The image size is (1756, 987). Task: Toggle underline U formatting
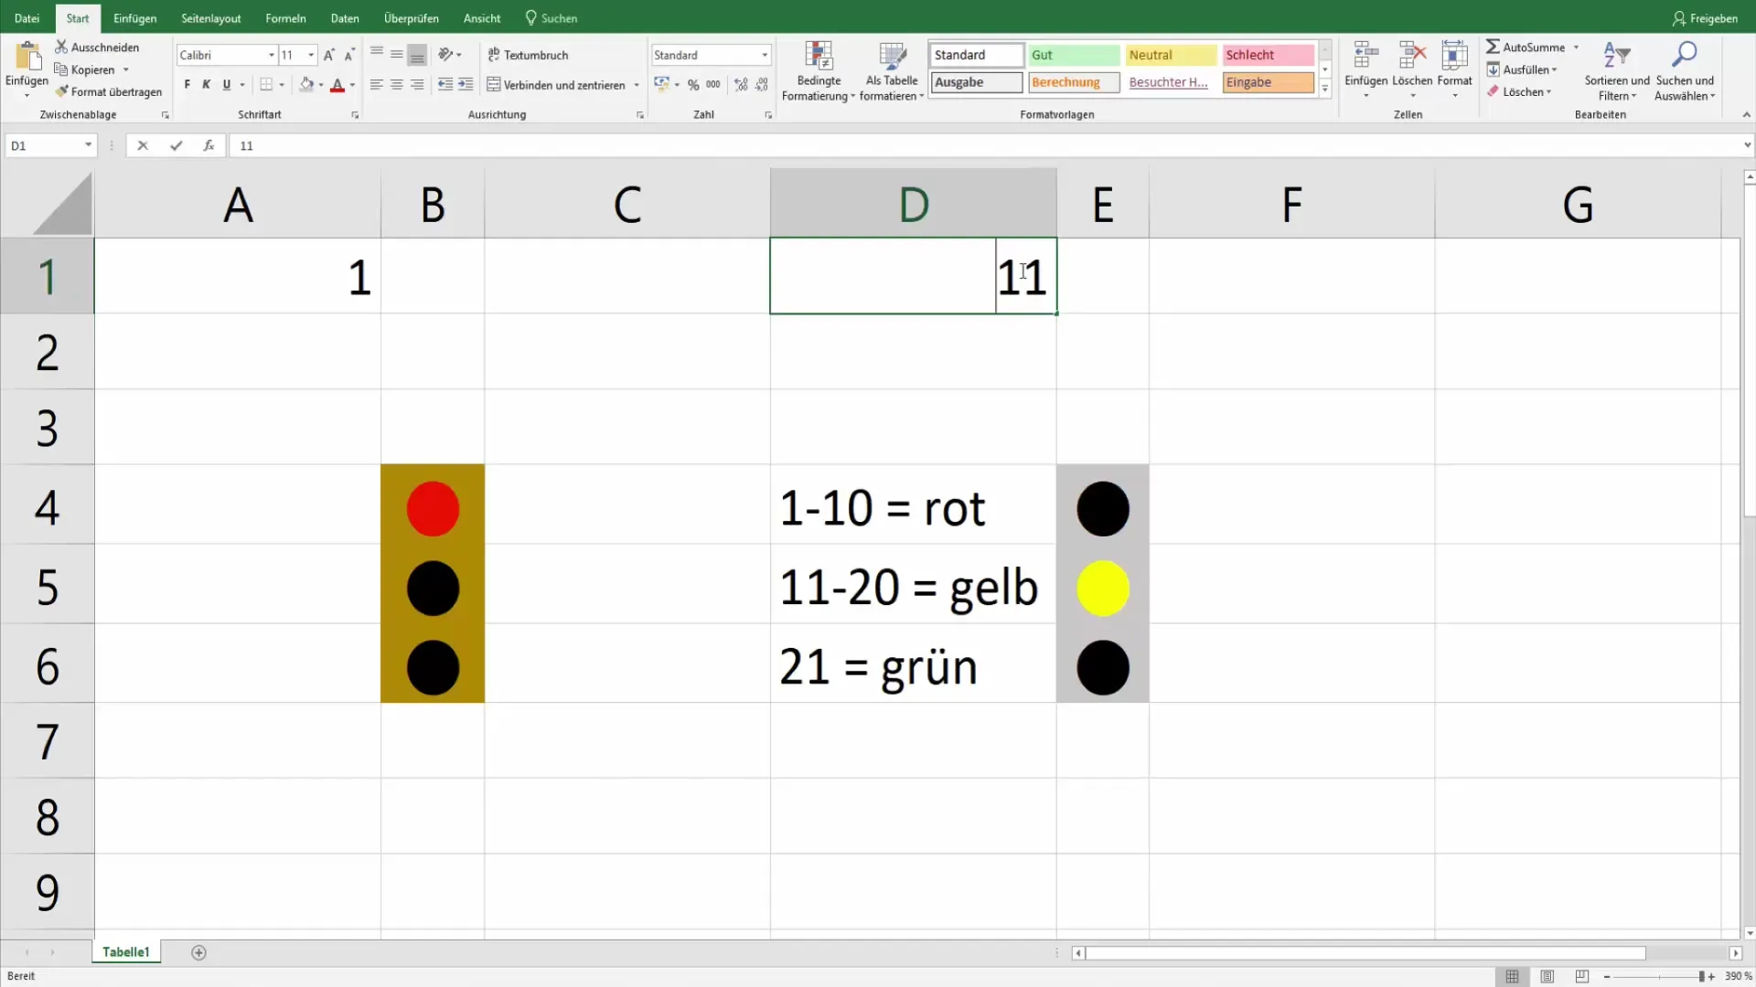pyautogui.click(x=227, y=84)
